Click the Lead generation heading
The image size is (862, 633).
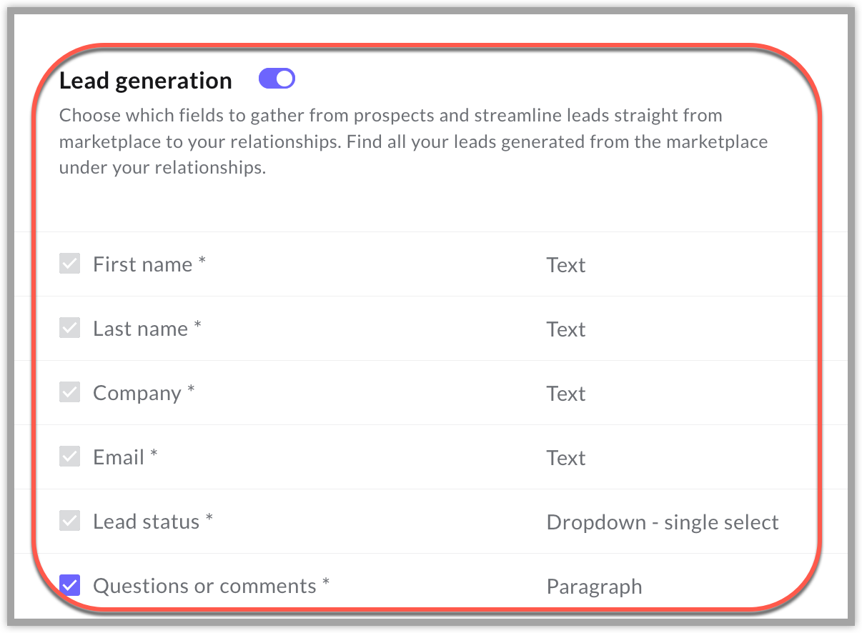145,81
